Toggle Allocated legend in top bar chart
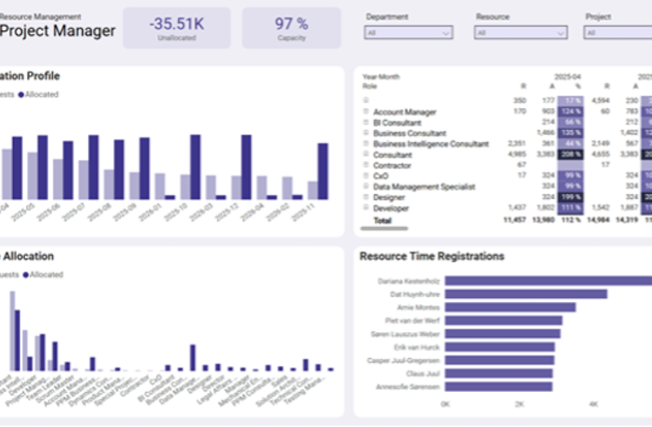 tap(39, 95)
